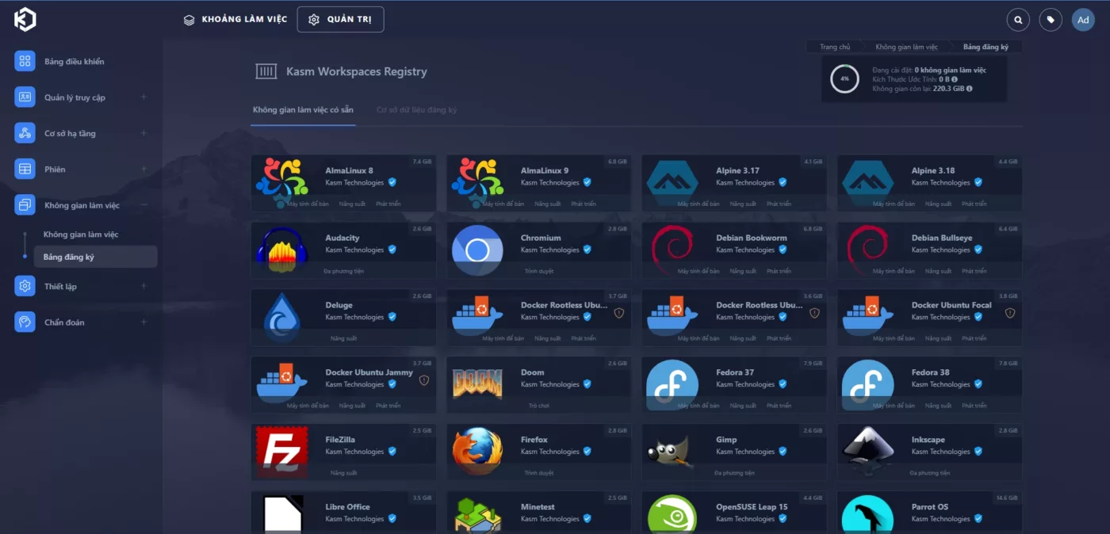
Task: Expand Quản lý truy cập submenu
Action: [144, 97]
